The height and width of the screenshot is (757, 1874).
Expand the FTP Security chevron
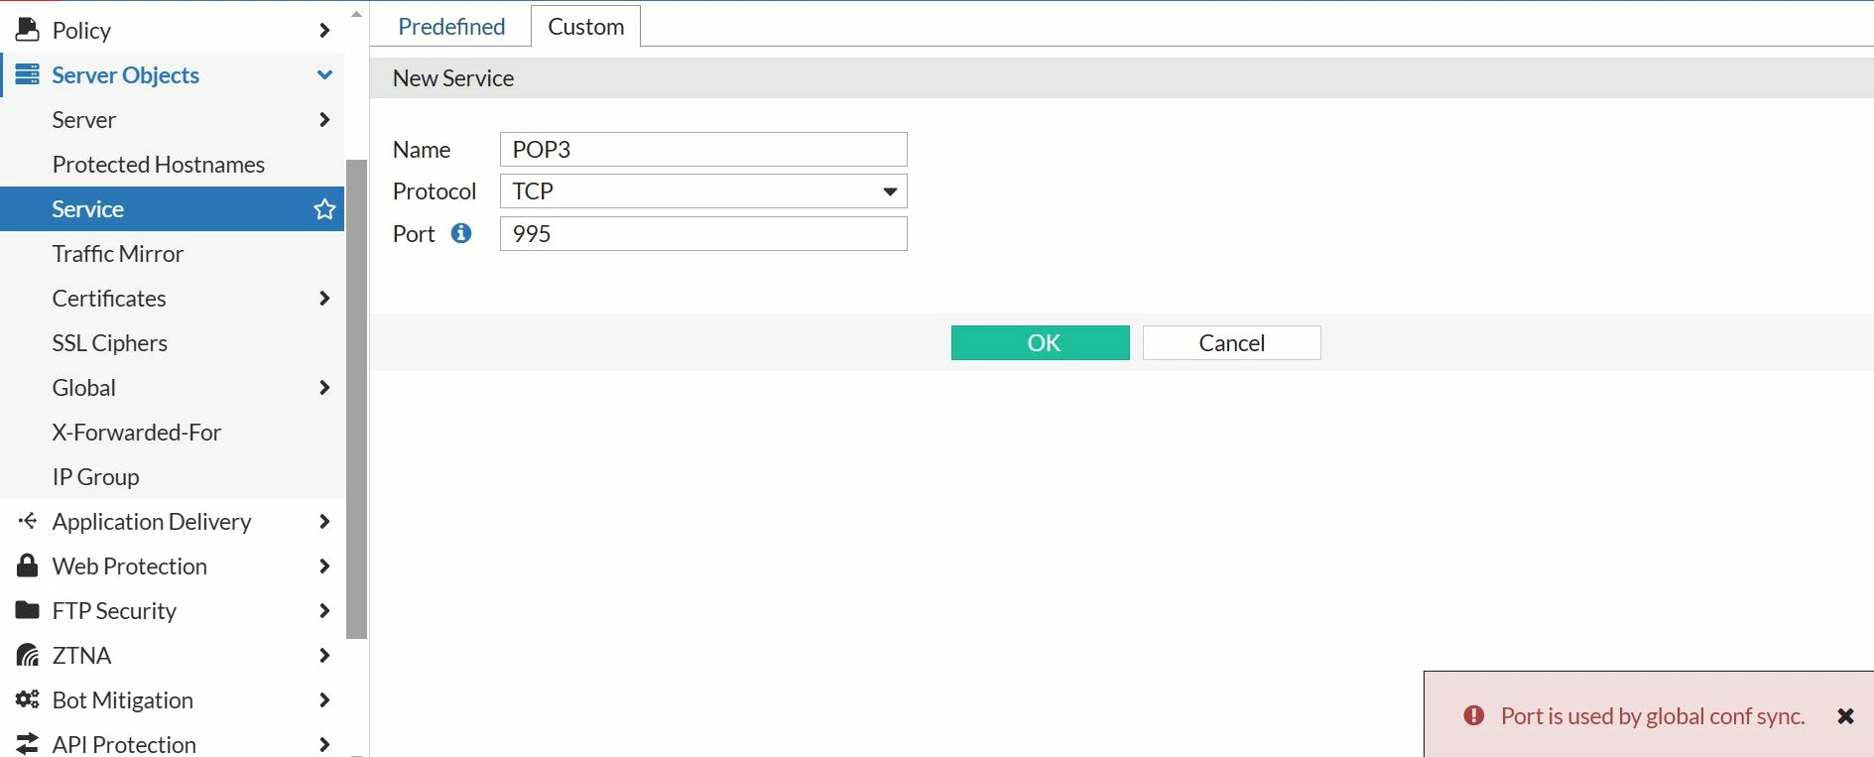coord(324,611)
